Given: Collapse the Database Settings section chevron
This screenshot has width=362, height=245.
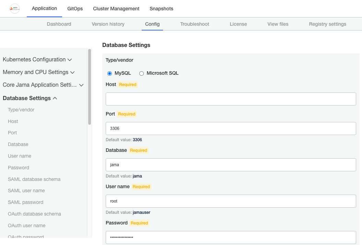Looking at the screenshot, I should tap(55, 98).
